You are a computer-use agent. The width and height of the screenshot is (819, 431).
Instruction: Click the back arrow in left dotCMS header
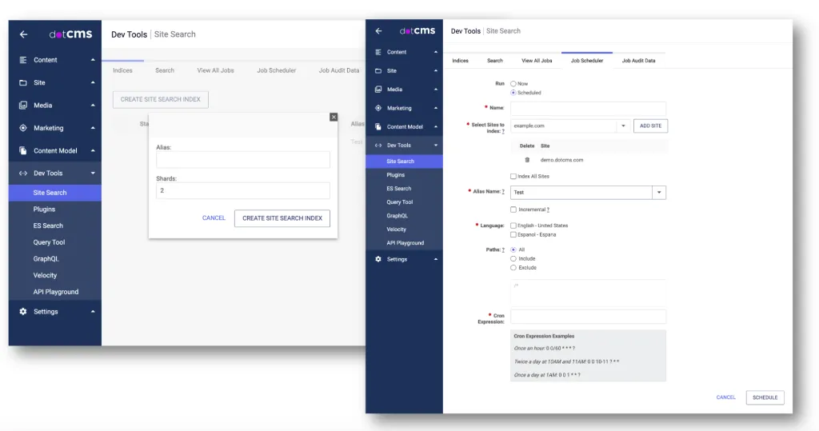(x=23, y=34)
